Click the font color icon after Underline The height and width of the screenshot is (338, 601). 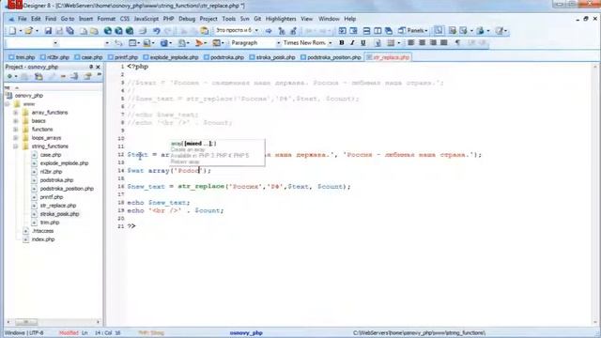[378, 43]
